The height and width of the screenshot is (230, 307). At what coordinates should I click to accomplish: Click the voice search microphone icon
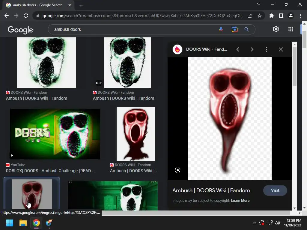click(x=221, y=29)
